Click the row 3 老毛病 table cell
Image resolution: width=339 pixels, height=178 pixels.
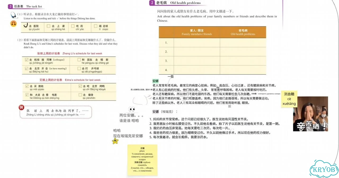click(x=243, y=61)
